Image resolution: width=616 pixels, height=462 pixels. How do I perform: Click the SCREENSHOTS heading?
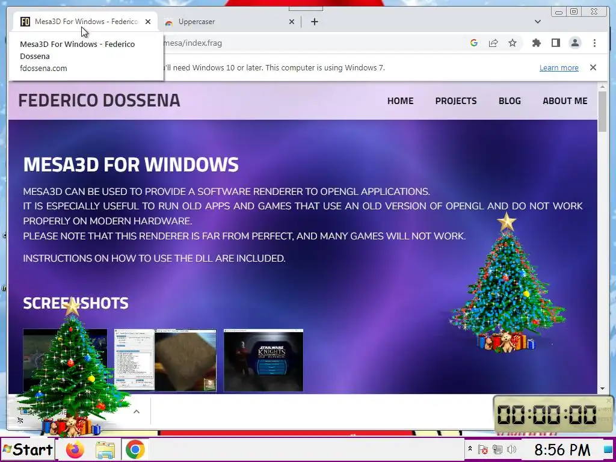(x=76, y=303)
